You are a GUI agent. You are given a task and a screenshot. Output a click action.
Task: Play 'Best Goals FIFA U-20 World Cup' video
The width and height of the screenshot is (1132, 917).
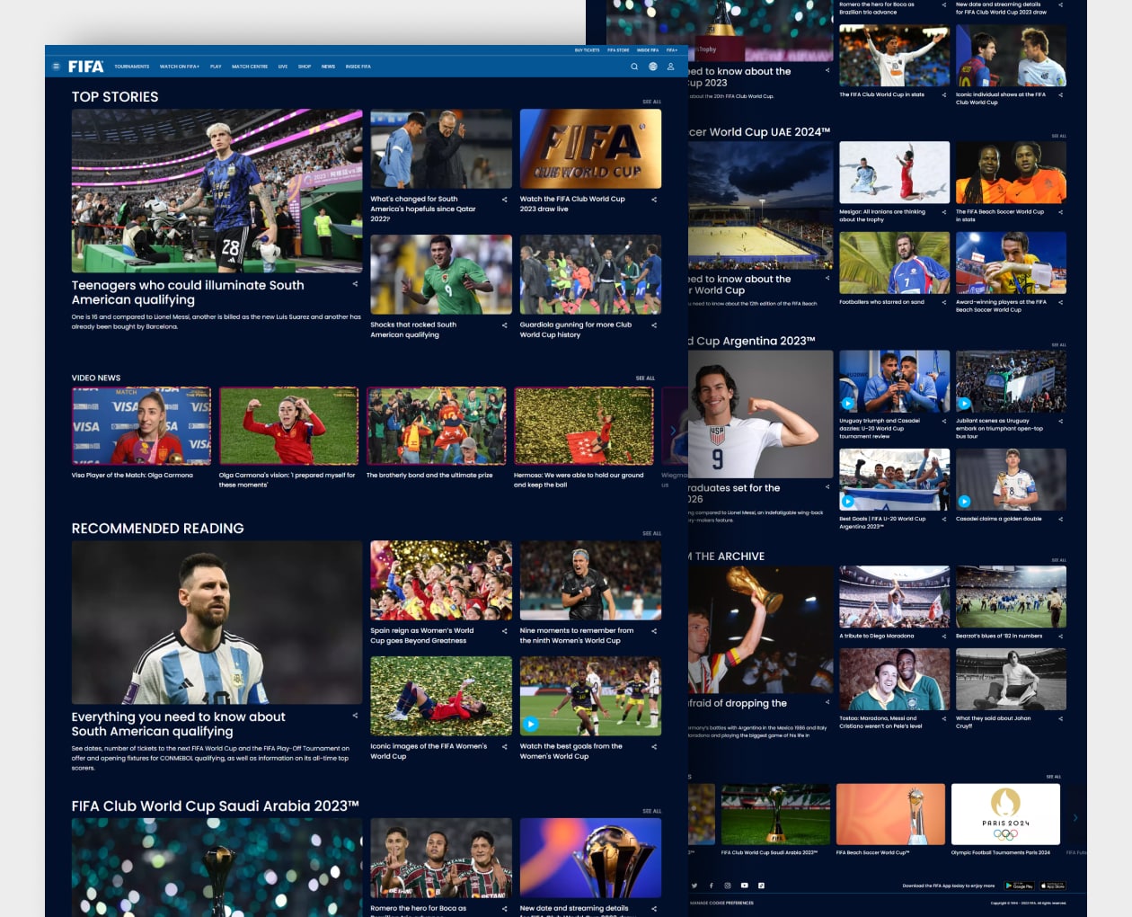point(847,502)
